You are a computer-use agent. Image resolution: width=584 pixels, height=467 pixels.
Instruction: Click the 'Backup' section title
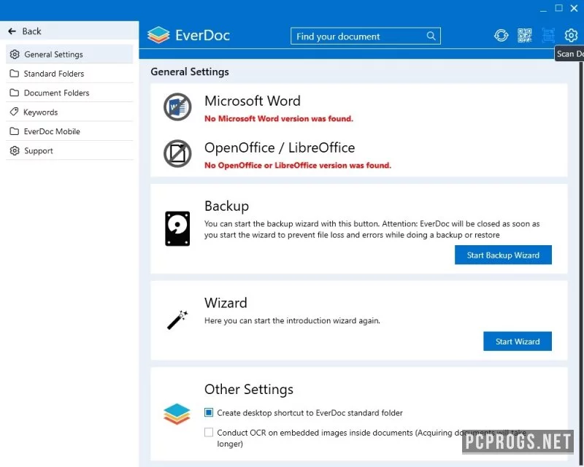(x=226, y=206)
